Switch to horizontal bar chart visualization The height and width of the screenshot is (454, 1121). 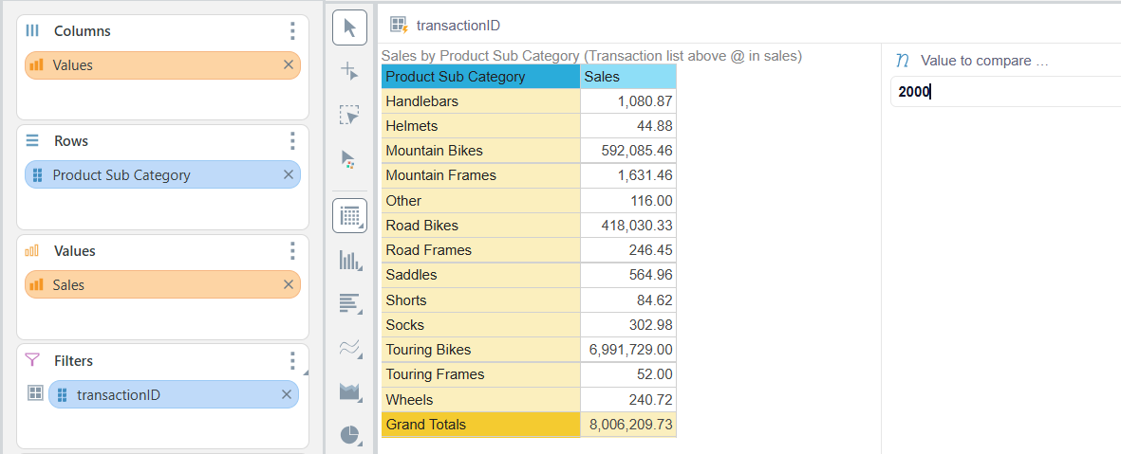click(349, 303)
